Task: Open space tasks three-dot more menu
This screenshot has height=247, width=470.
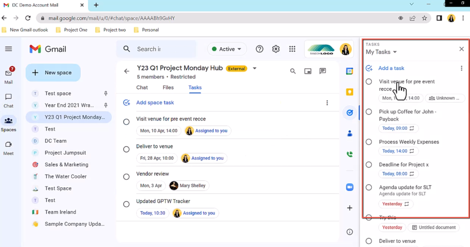Action: coord(327,103)
